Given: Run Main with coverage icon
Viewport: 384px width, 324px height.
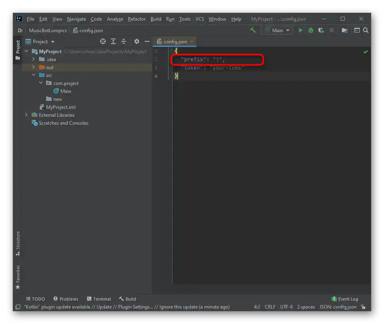Looking at the screenshot, I should click(x=321, y=30).
